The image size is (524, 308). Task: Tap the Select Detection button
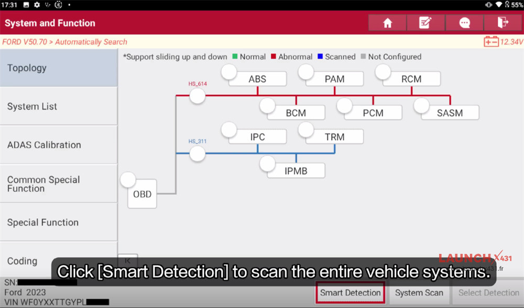pyautogui.click(x=488, y=293)
